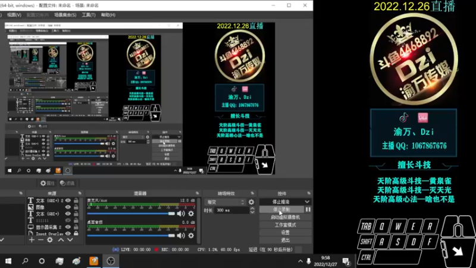This screenshot has width=476, height=268.
Task: Toggle lock on the 111111 source
Action: (76, 220)
